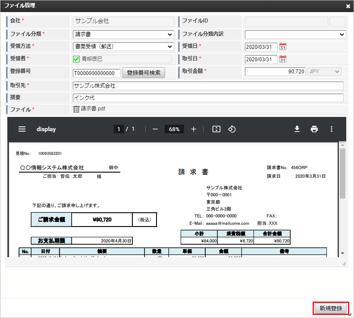Click the fit to page icon
Image resolution: width=354 pixels, height=318 pixels.
[x=216, y=129]
